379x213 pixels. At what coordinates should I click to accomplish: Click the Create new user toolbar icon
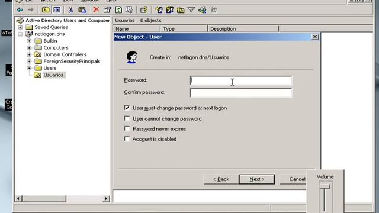point(159,10)
